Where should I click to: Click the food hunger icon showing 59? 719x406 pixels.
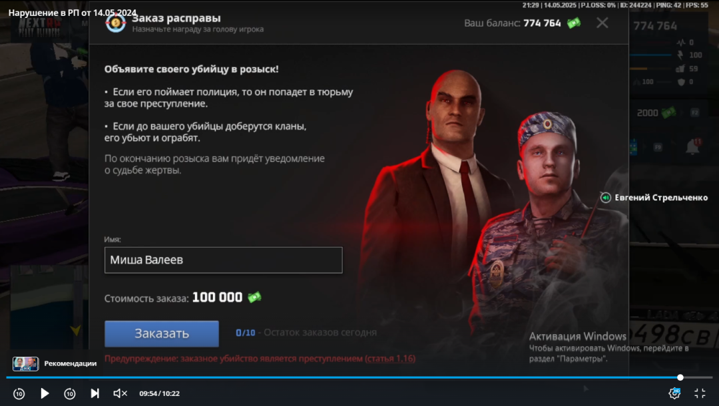680,69
